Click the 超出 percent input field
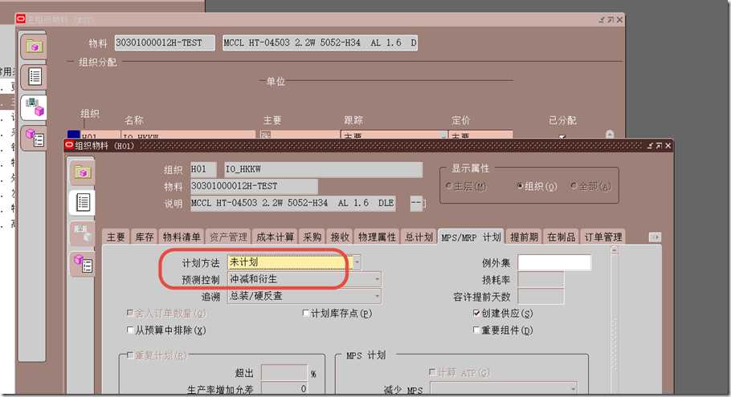731x397 pixels. tap(284, 373)
